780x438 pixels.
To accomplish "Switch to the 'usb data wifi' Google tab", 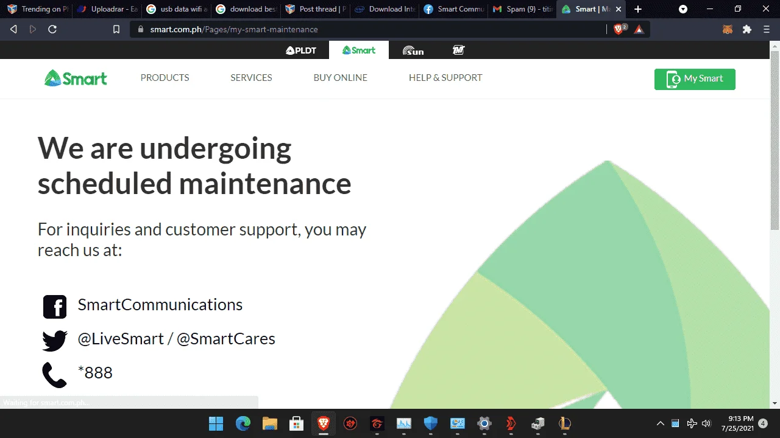I will tap(175, 9).
